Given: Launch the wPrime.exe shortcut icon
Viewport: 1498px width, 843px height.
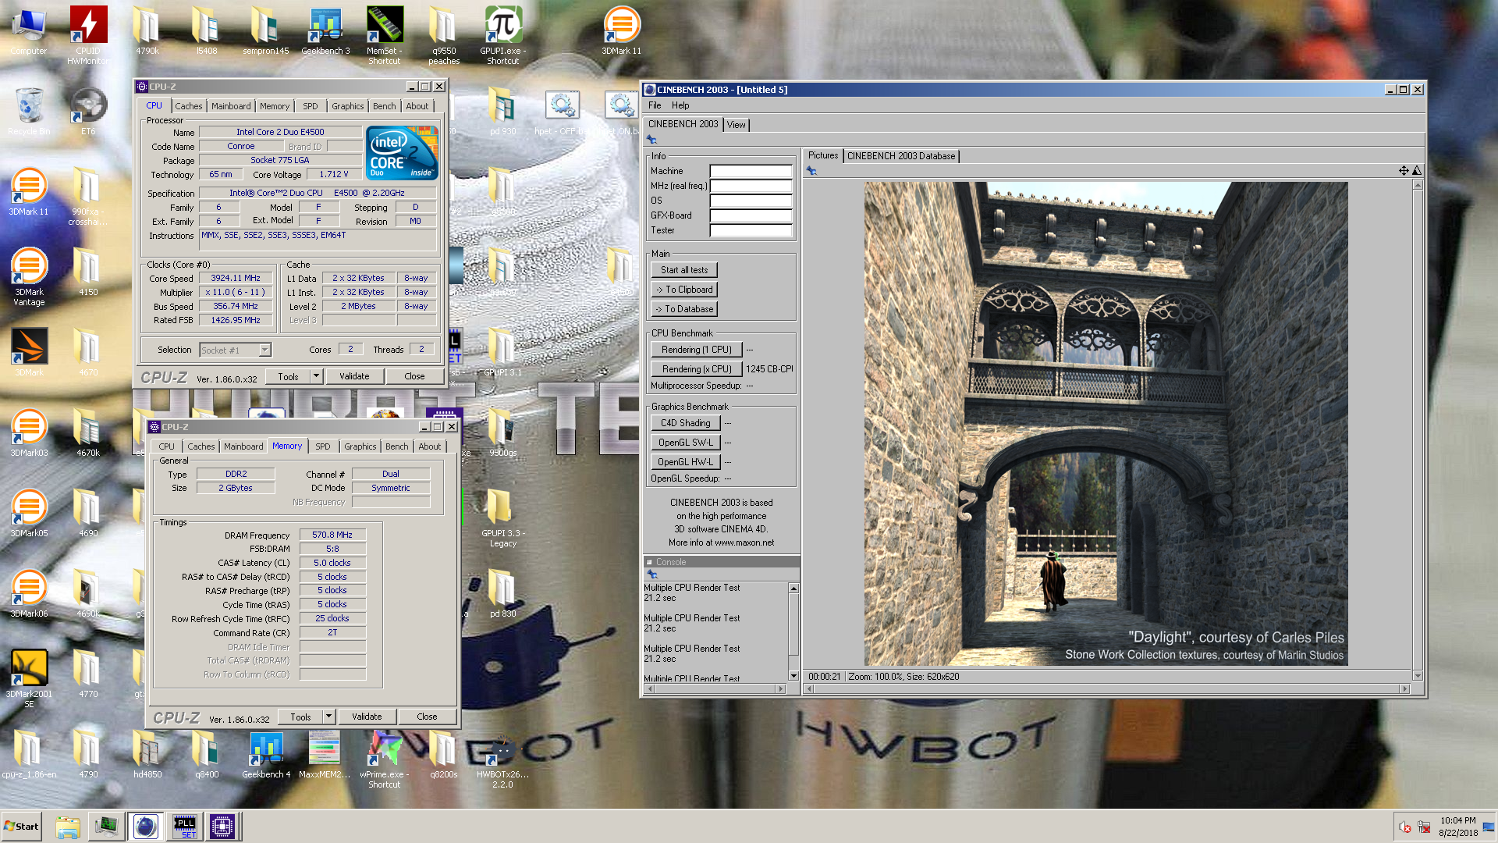Looking at the screenshot, I should click(x=385, y=759).
